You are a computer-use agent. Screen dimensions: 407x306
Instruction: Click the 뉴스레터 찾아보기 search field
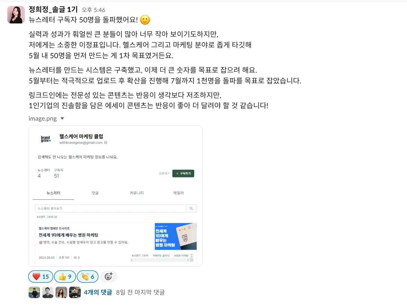[x=110, y=208]
